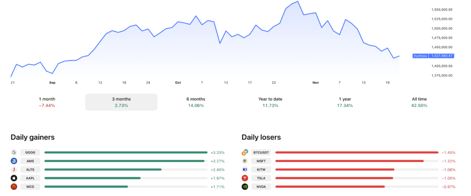Viewport: 471px width, 196px height.
Task: Switch to the 1 year range
Action: coord(345,102)
